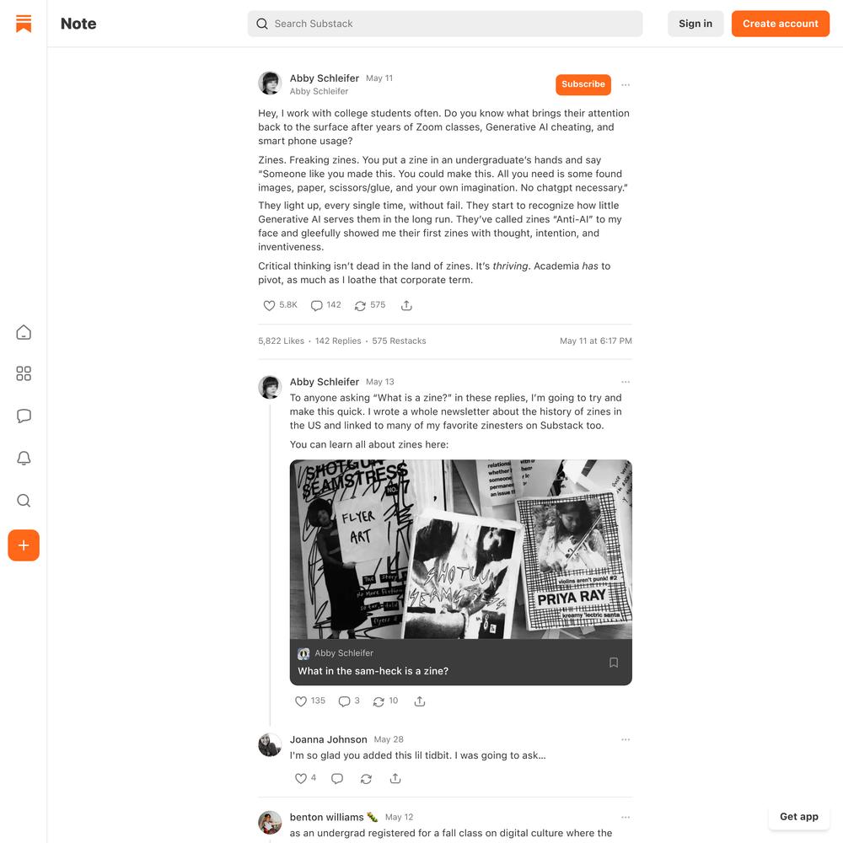Like Joanna Johnson's reply
Screen dimensions: 843x843
pyautogui.click(x=305, y=778)
